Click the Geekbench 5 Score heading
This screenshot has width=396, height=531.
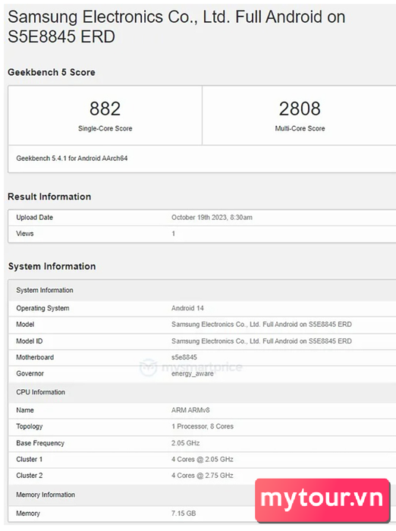[52, 72]
